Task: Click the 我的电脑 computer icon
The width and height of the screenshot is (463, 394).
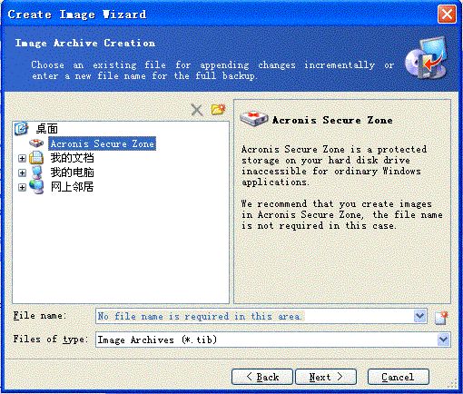Action: click(36, 172)
